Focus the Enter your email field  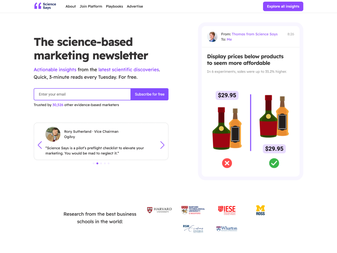point(82,94)
